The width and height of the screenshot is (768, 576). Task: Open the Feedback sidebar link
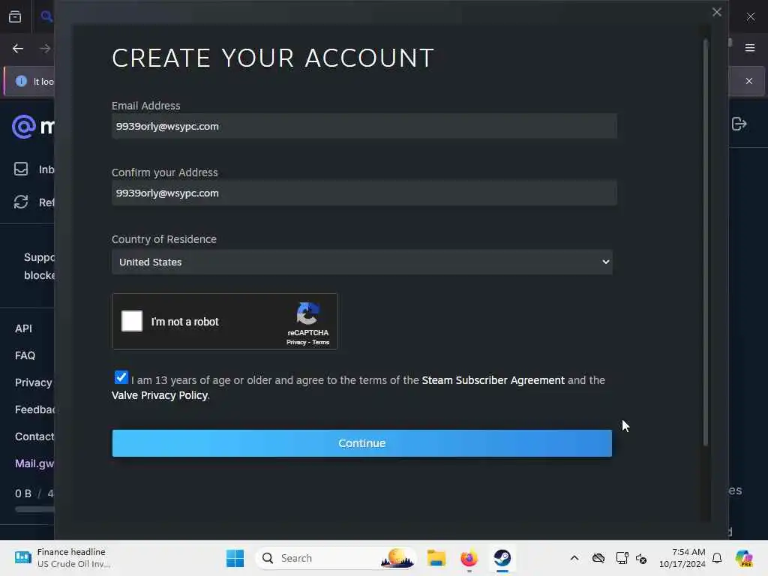[34, 409]
